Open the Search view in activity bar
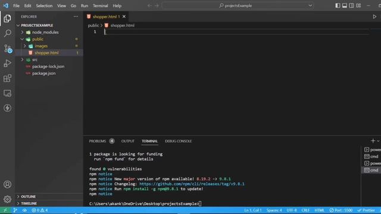The height and width of the screenshot is (214, 381). [7, 33]
